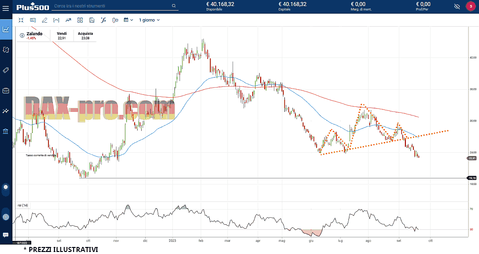Screen dimensions: 479x254
Task: Click the Disponibile balance amount
Action: (x=220, y=4)
